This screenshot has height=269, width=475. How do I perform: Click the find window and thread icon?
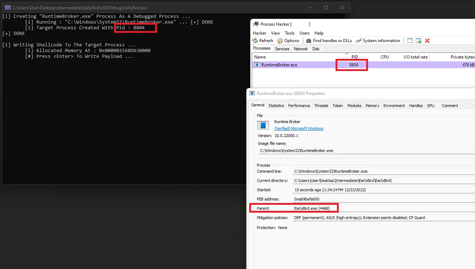point(419,41)
